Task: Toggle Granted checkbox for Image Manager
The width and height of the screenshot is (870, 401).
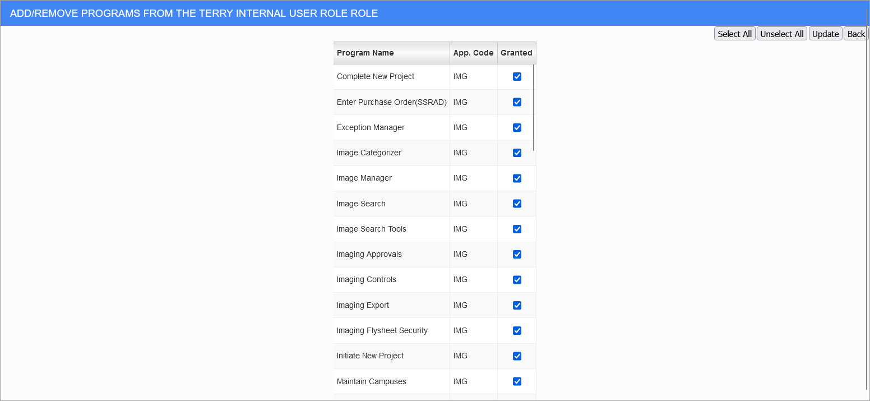Action: (517, 178)
